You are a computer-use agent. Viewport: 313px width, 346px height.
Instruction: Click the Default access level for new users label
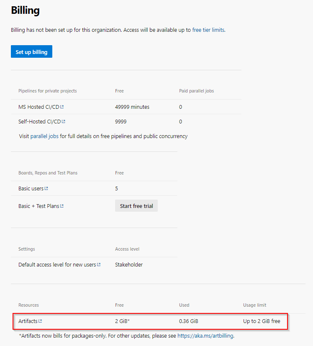tap(57, 265)
